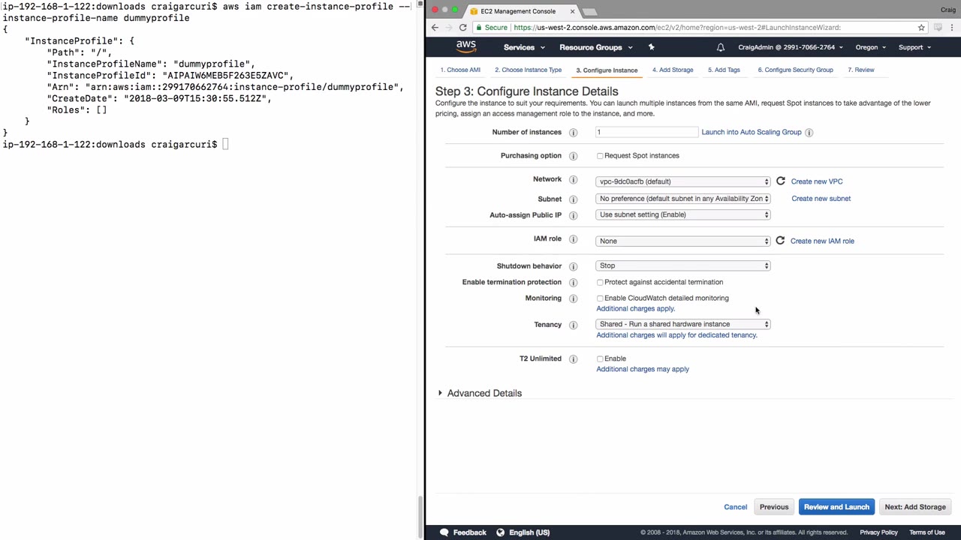
Task: Click the language globe icon
Action: tap(500, 532)
